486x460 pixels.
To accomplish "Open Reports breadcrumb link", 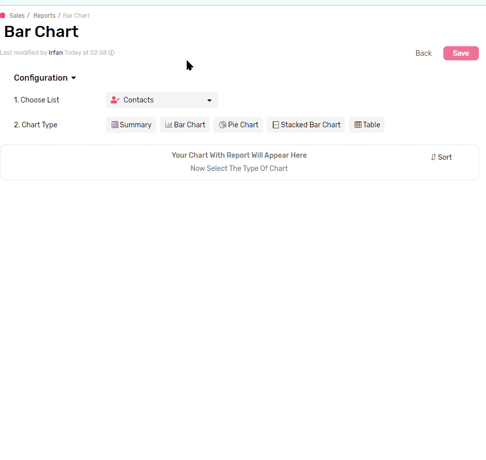I will pos(44,16).
